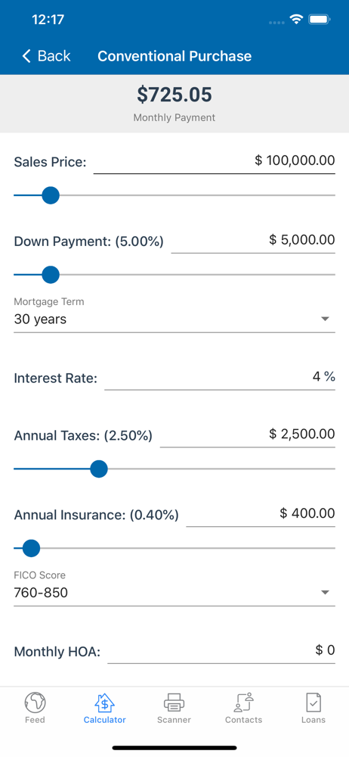Click the Annual Insurance slider handle
Image resolution: width=349 pixels, height=757 pixels.
coord(31,548)
